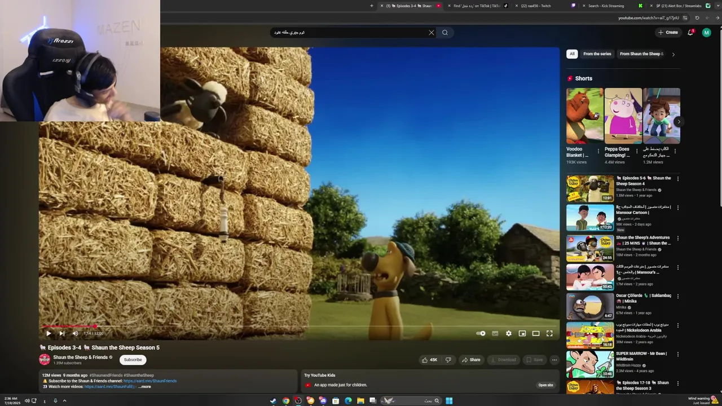
Task: Share the video
Action: point(471,360)
